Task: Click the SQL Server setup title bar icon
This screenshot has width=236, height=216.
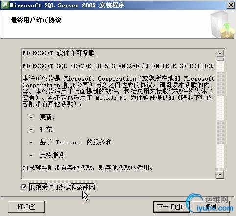Action: pos(5,5)
